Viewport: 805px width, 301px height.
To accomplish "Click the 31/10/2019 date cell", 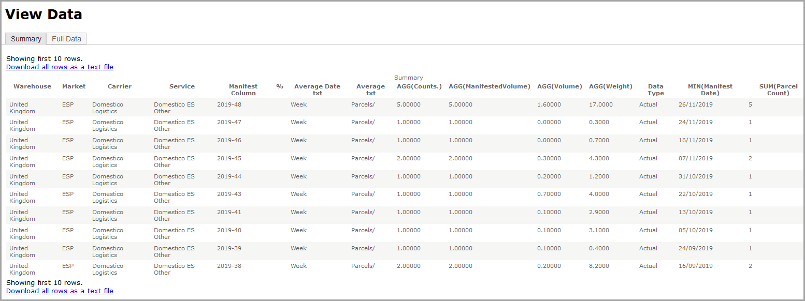I will pos(695,176).
